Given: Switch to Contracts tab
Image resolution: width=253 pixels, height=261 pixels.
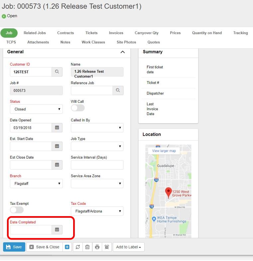Looking at the screenshot, I should click(65, 33).
